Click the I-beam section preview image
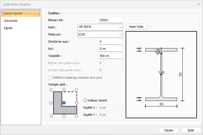Viewport: 203px width, 135px height. coord(161,74)
